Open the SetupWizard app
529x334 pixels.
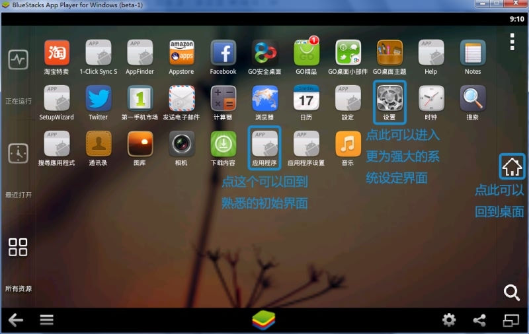(57, 98)
